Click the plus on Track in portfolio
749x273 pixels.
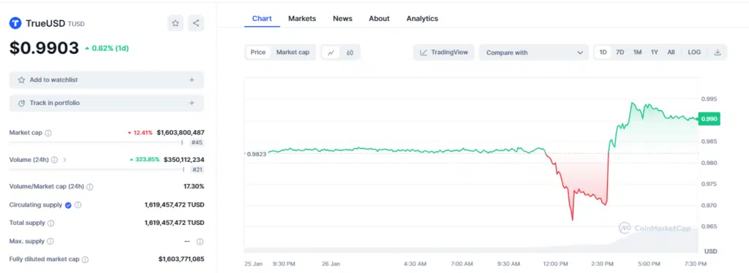[192, 103]
